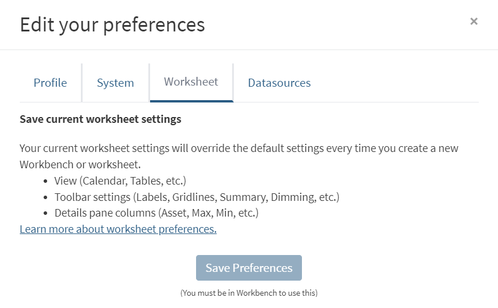This screenshot has height=308, width=498.
Task: Click the Toolbar settings list item
Action: pyautogui.click(x=197, y=197)
